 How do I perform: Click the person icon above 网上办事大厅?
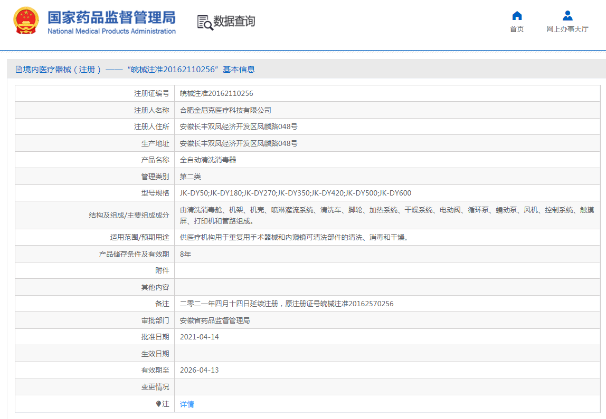567,15
